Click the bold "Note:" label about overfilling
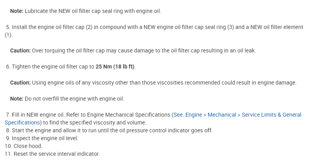 (x=17, y=99)
